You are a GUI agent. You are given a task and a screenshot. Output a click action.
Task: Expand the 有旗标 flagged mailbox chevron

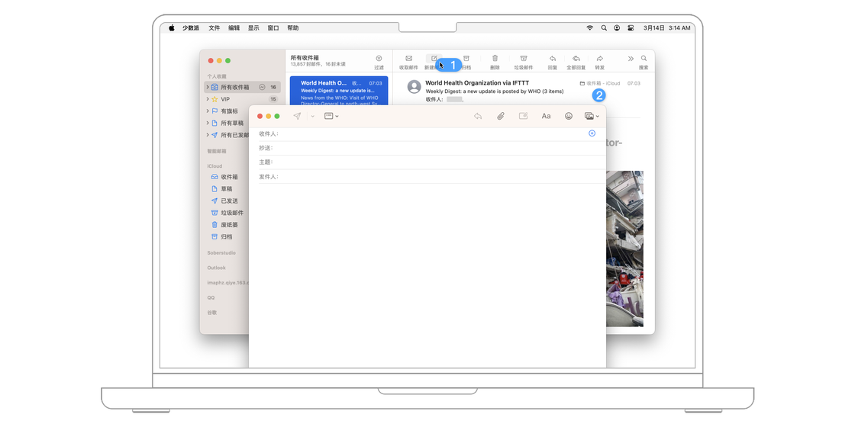[x=207, y=111]
